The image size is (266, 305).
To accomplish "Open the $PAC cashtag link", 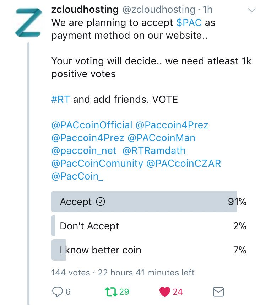I will pyautogui.click(x=189, y=22).
